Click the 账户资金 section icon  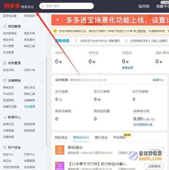(5, 147)
